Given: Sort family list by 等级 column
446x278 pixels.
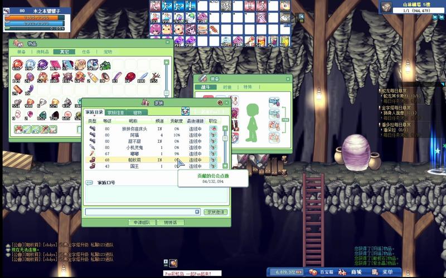Looking at the screenshot, I should (107, 121).
